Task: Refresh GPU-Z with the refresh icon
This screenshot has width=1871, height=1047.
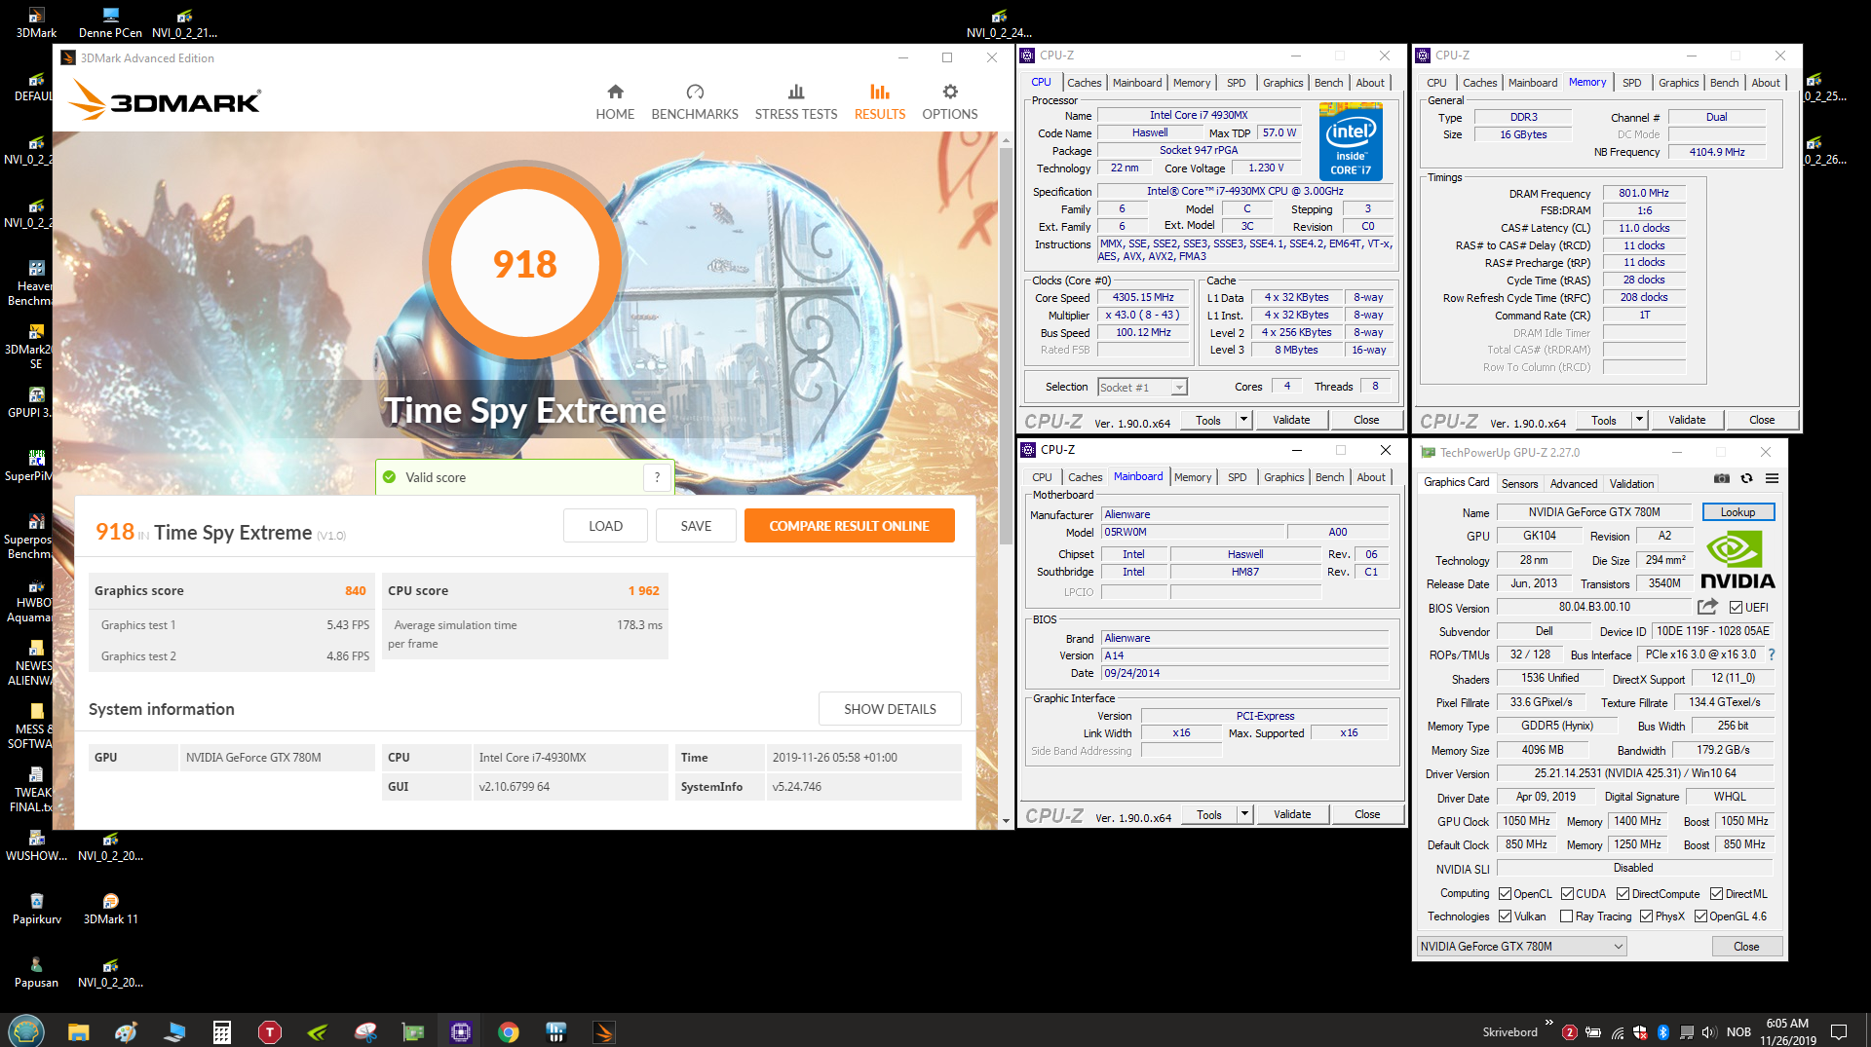Action: click(1746, 478)
